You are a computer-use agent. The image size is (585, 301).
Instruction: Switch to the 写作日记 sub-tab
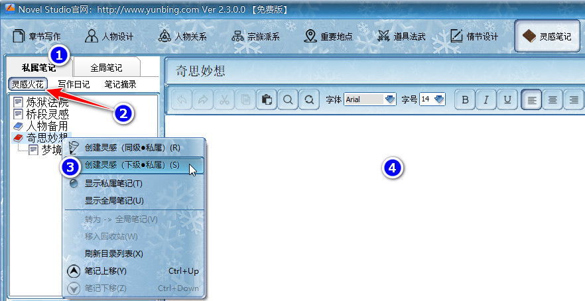coord(73,84)
